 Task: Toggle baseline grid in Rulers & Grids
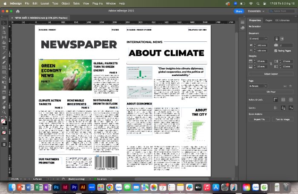click(283, 100)
